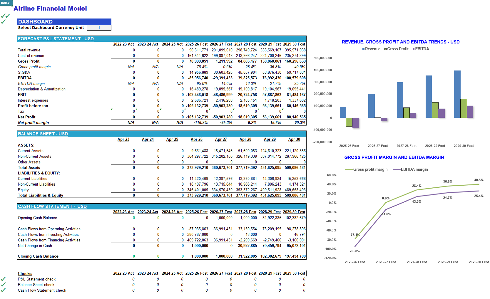
Task: Click the Net Change in Cash label
Action: [x=35, y=246]
